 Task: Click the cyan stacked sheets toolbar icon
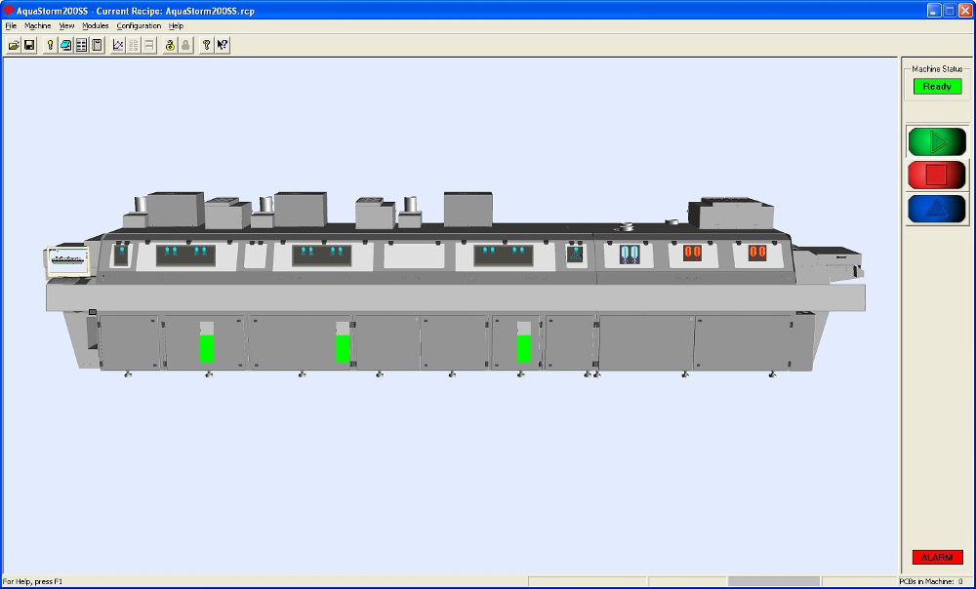point(66,45)
